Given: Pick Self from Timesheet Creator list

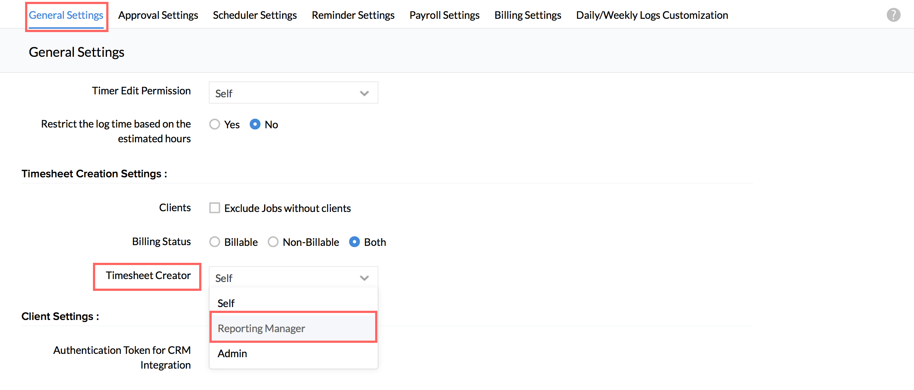Looking at the screenshot, I should click(226, 303).
